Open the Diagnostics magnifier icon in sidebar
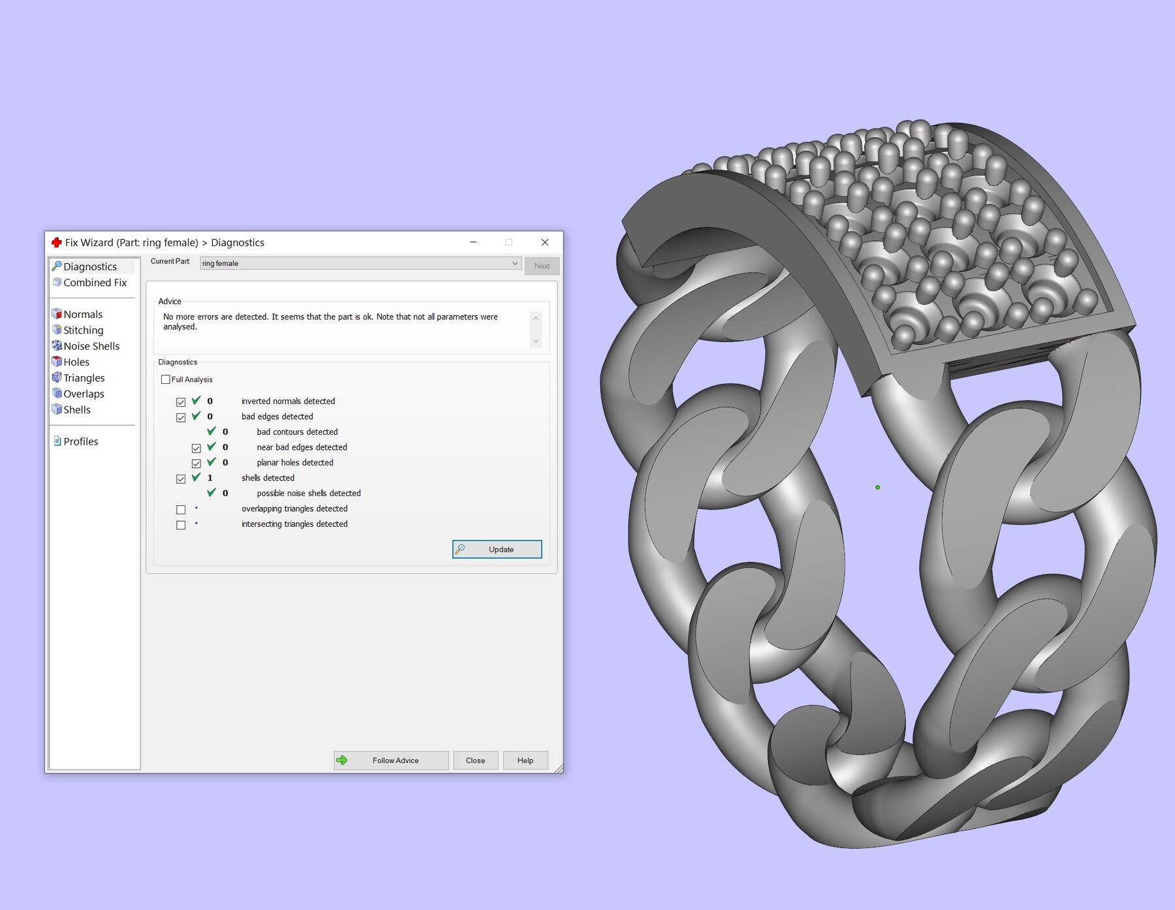This screenshot has height=910, width=1175. 57,266
